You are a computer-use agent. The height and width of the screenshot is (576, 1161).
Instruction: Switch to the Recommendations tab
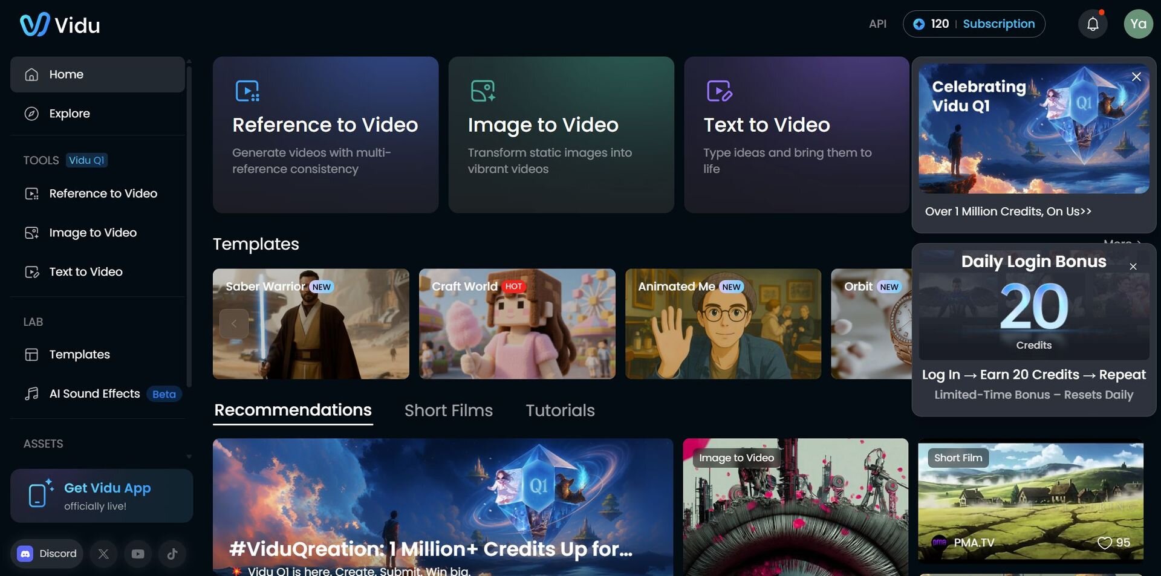pyautogui.click(x=293, y=410)
